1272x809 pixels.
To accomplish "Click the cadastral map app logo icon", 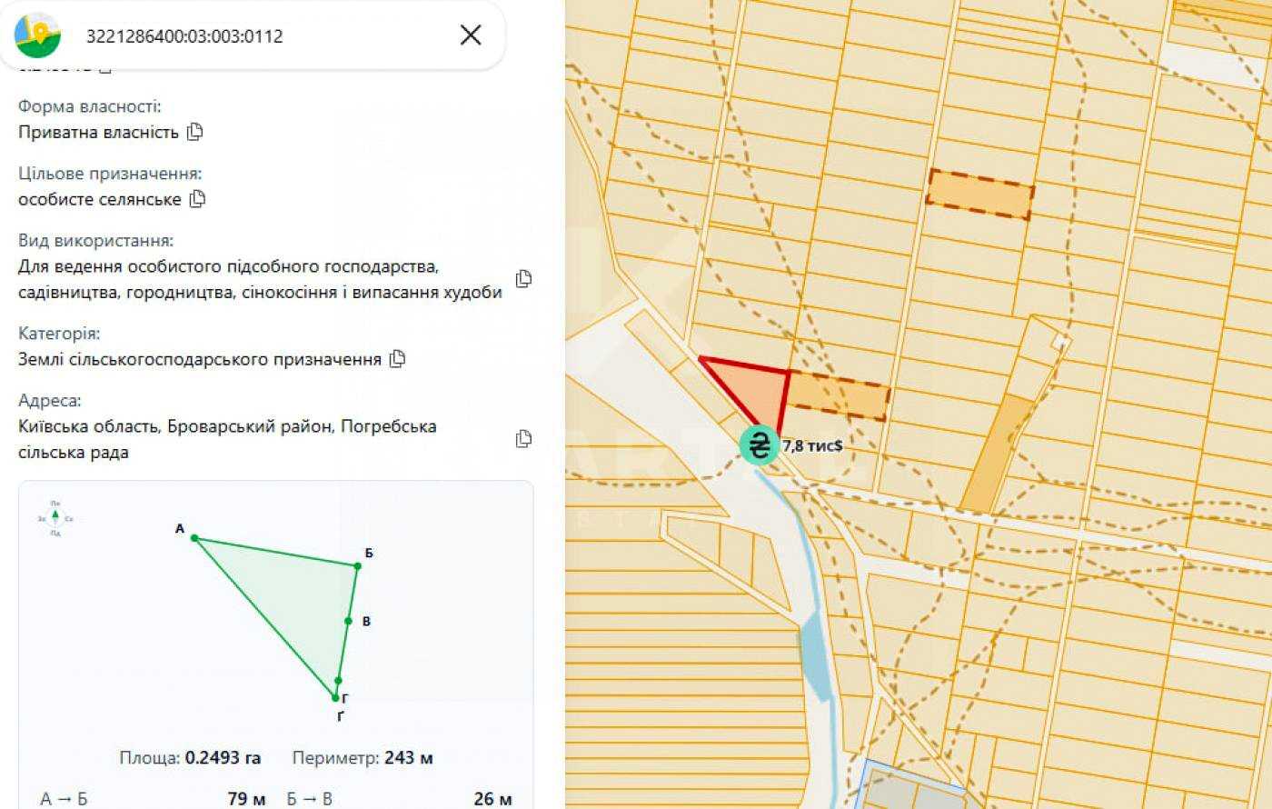I will (38, 35).
